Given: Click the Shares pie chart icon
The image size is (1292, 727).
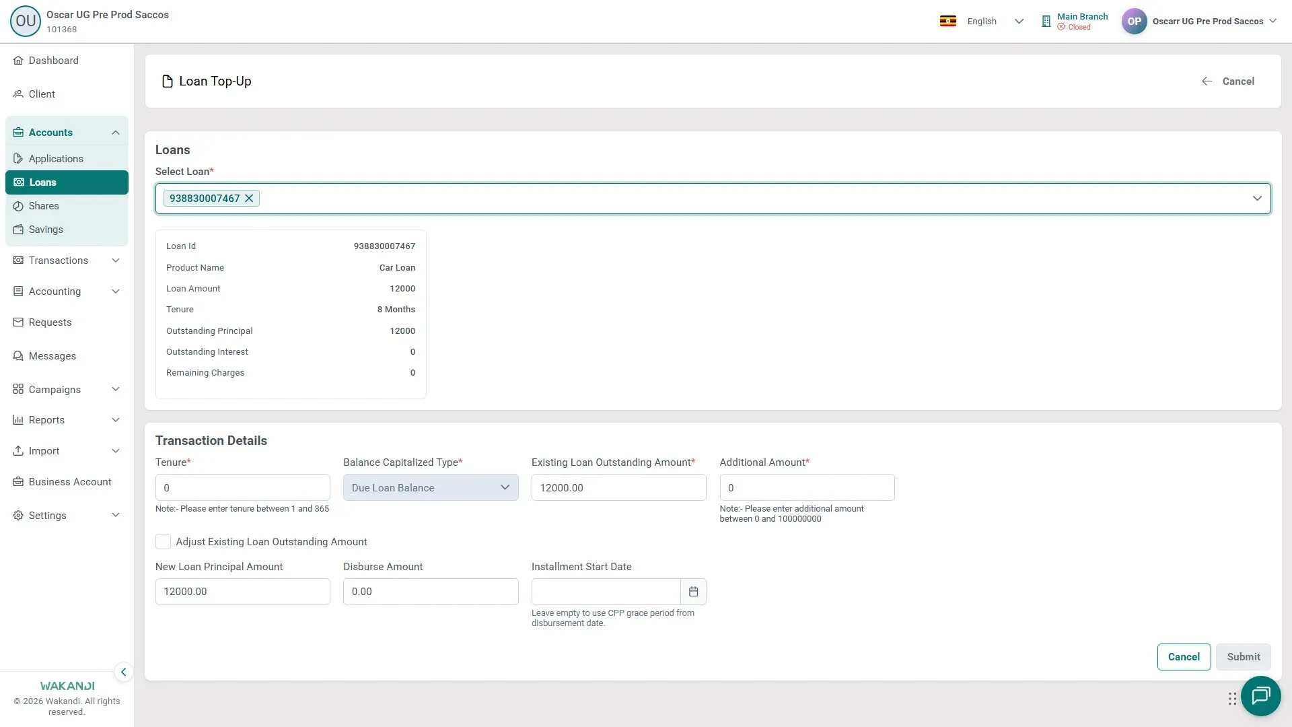Looking at the screenshot, I should point(18,206).
